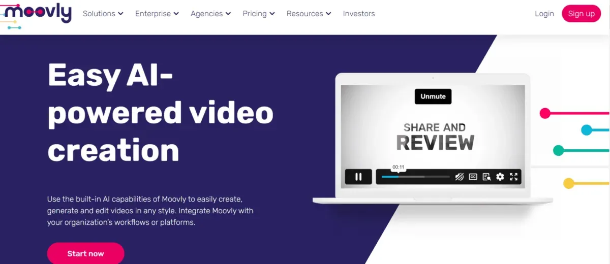Viewport: 610px width, 264px height.
Task: Click the SHARE AND REVIEW video frame
Action: point(433,136)
